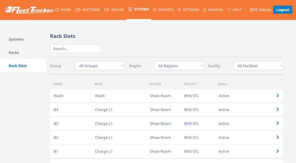Viewport: 296px width, 163px height.
Task: Click the Help nav item
Action: tap(234, 10)
